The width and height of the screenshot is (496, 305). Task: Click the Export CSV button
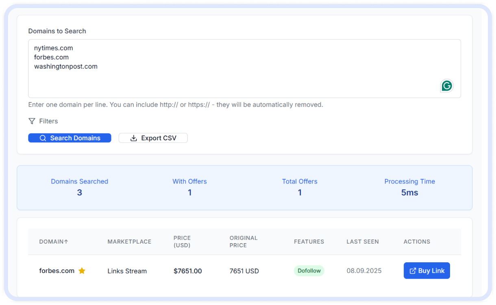153,138
